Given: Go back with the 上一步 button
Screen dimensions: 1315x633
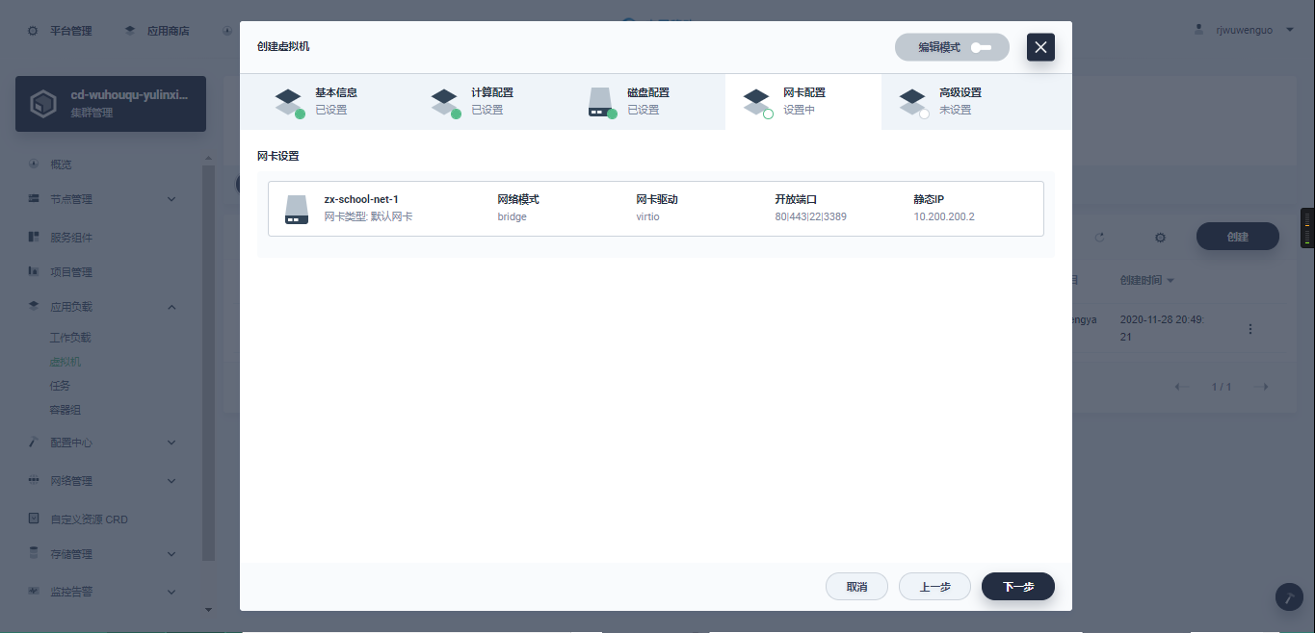Looking at the screenshot, I should (x=934, y=587).
